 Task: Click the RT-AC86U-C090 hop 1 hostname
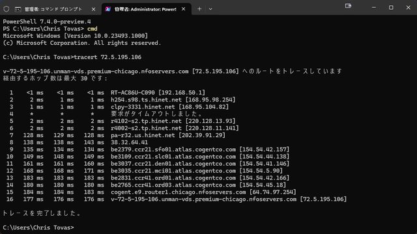pyautogui.click(x=133, y=92)
